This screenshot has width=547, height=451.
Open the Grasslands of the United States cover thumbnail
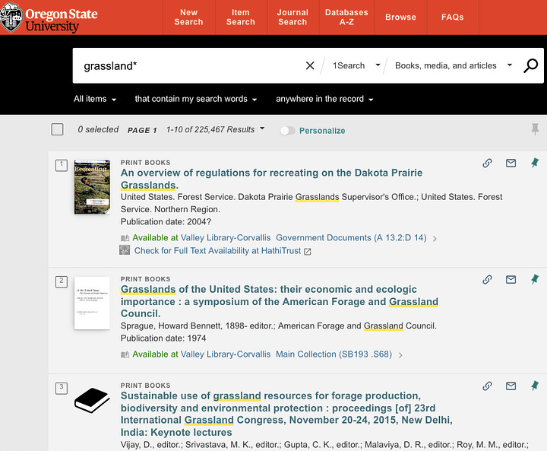[x=92, y=303]
